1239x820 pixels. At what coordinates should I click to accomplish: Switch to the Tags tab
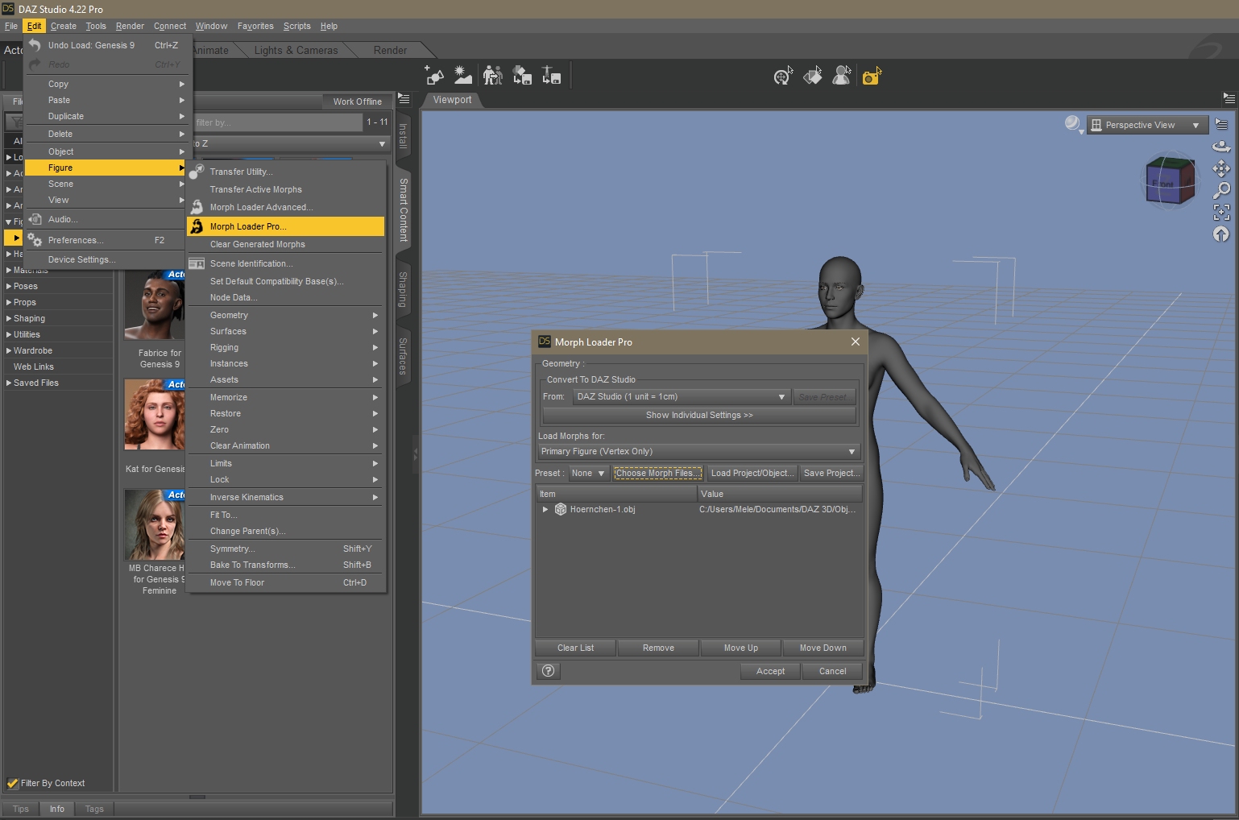pos(94,809)
